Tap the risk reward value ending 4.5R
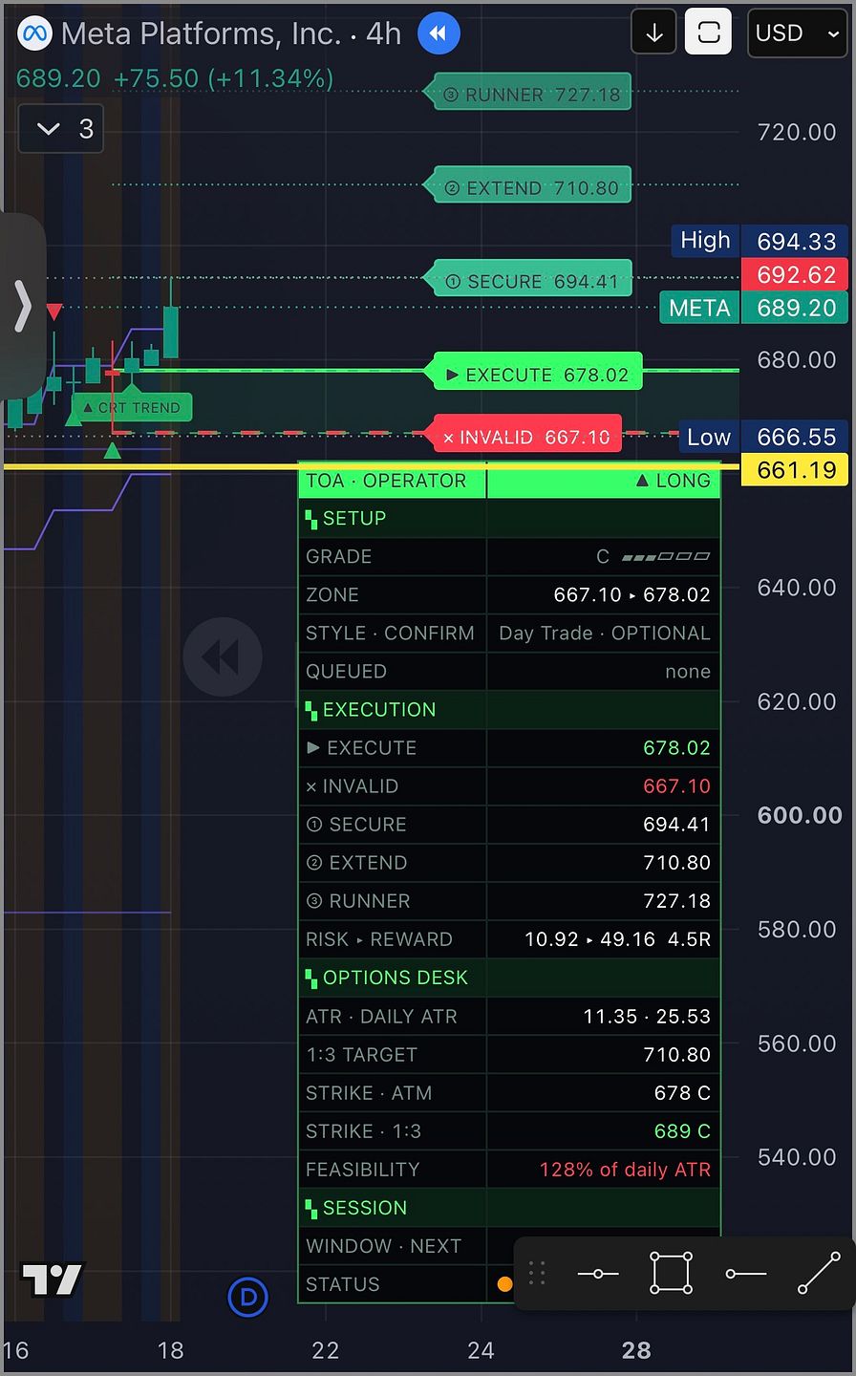This screenshot has width=856, height=1376. (x=617, y=939)
